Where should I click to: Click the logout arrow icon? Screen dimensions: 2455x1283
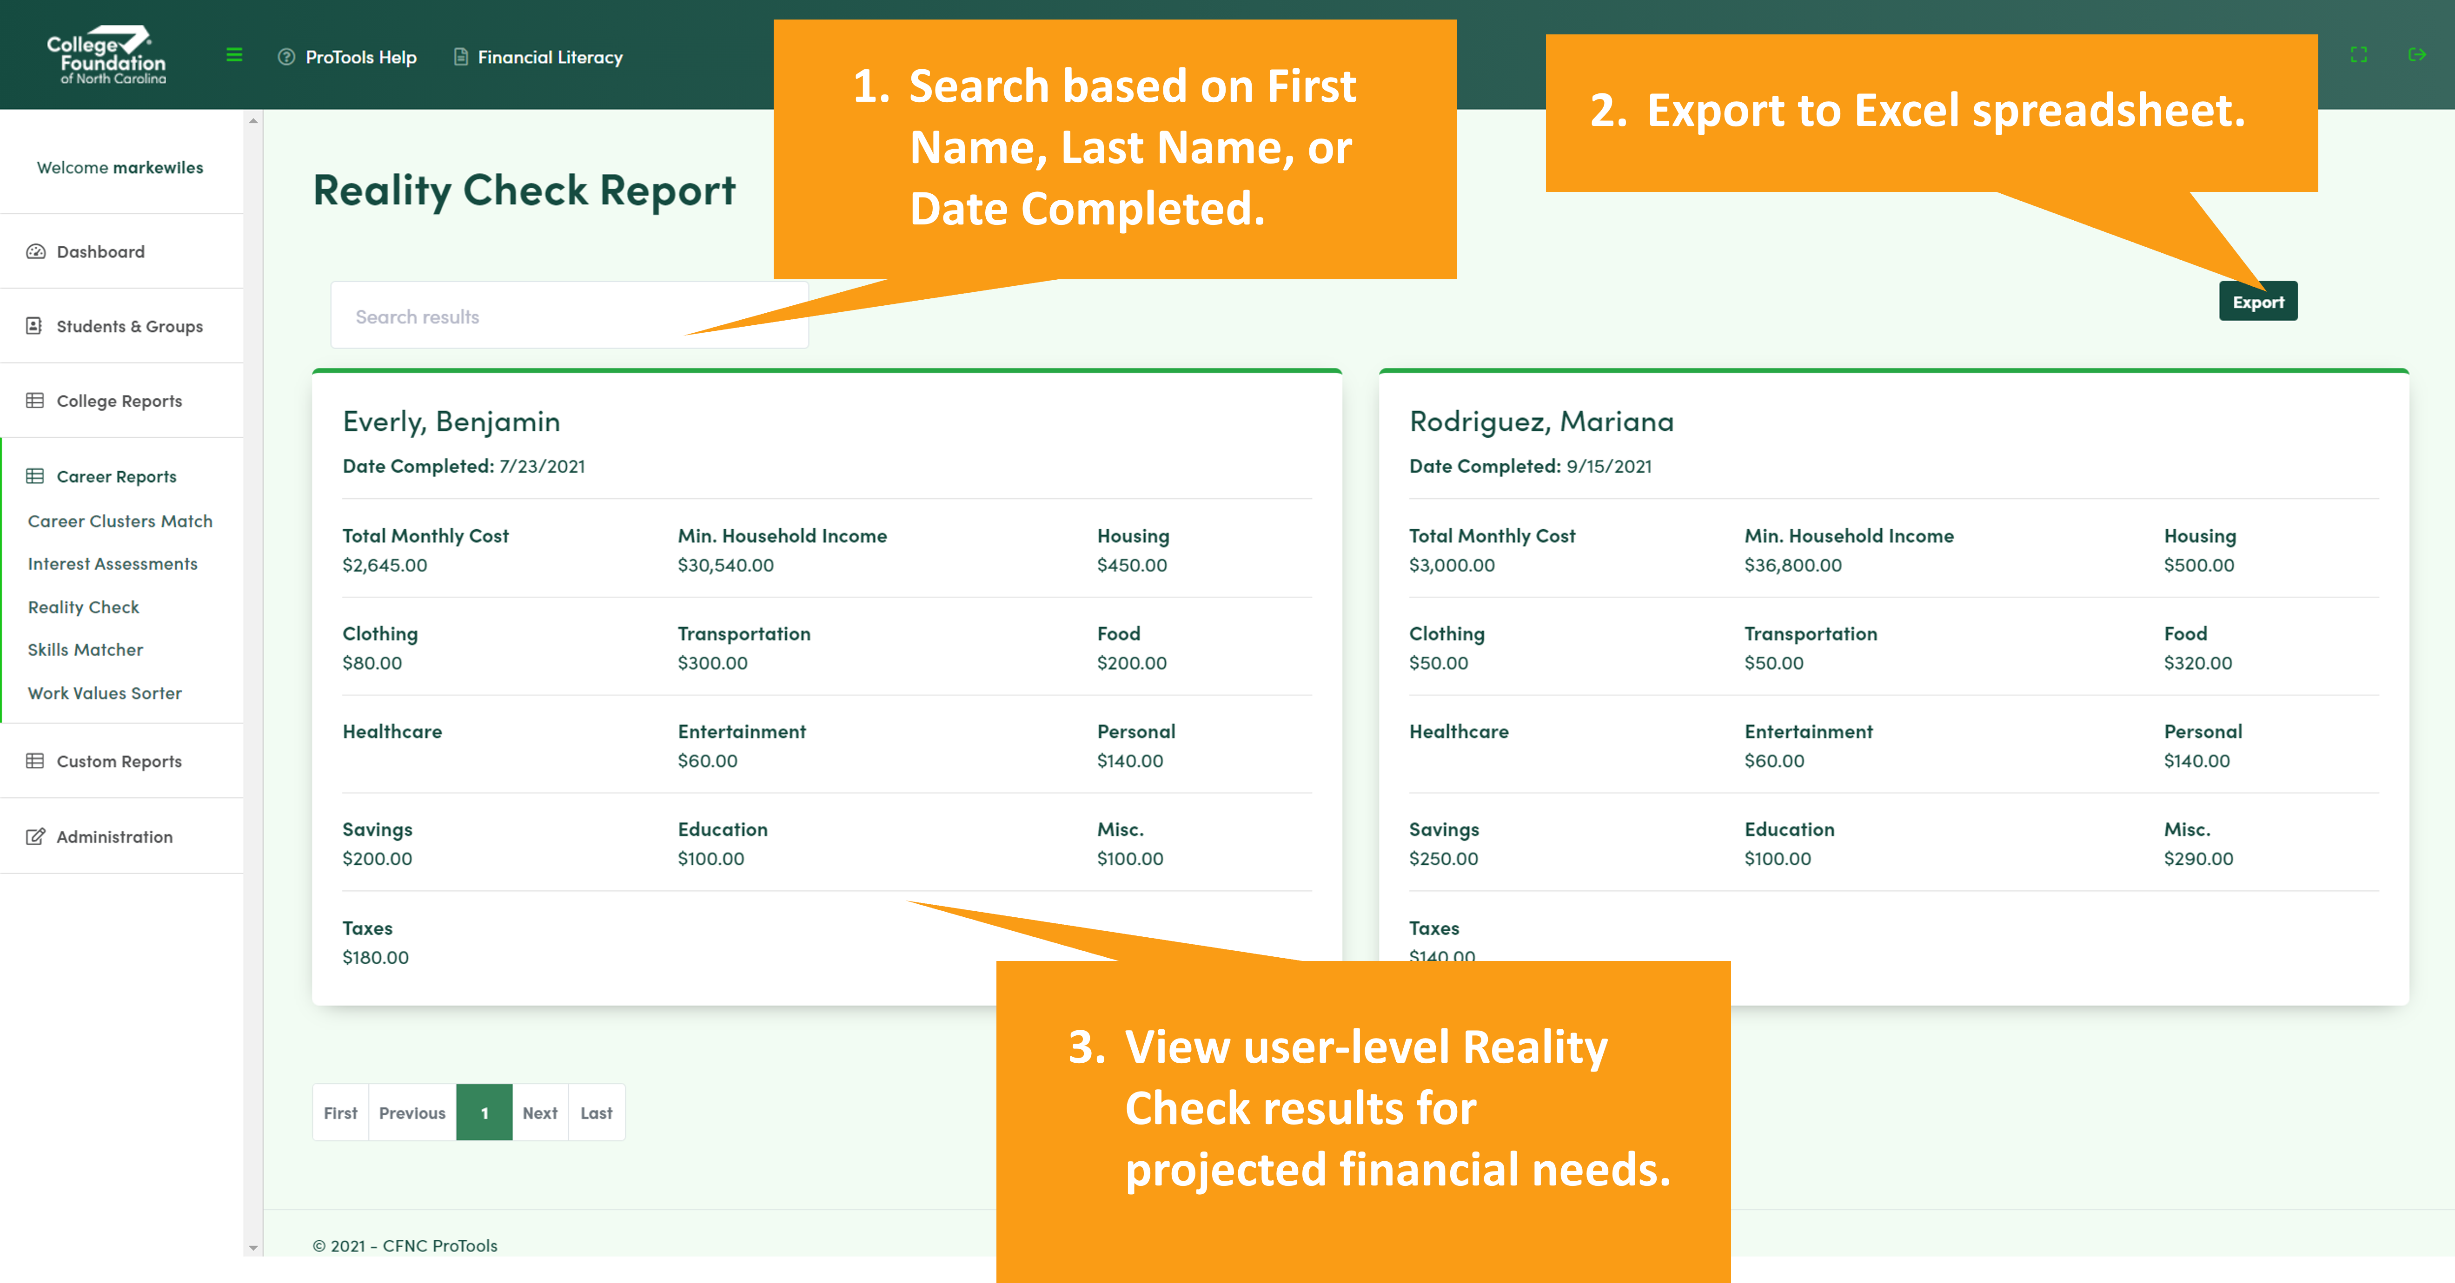point(2417,54)
